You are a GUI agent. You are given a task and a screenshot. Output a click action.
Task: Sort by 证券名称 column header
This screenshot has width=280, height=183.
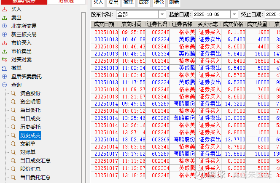point(182,24)
